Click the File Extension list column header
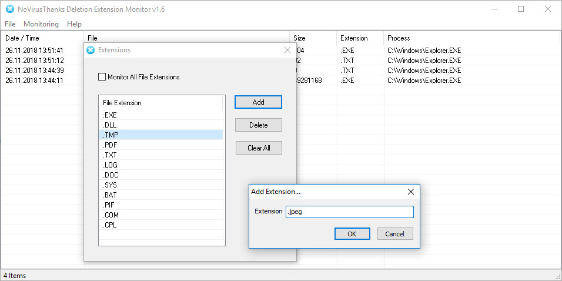This screenshot has height=281, width=562. [x=160, y=103]
